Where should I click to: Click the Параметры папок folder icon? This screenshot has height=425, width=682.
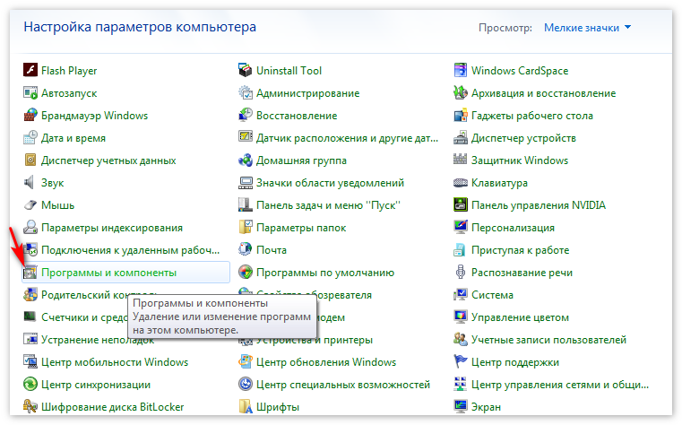tap(246, 227)
